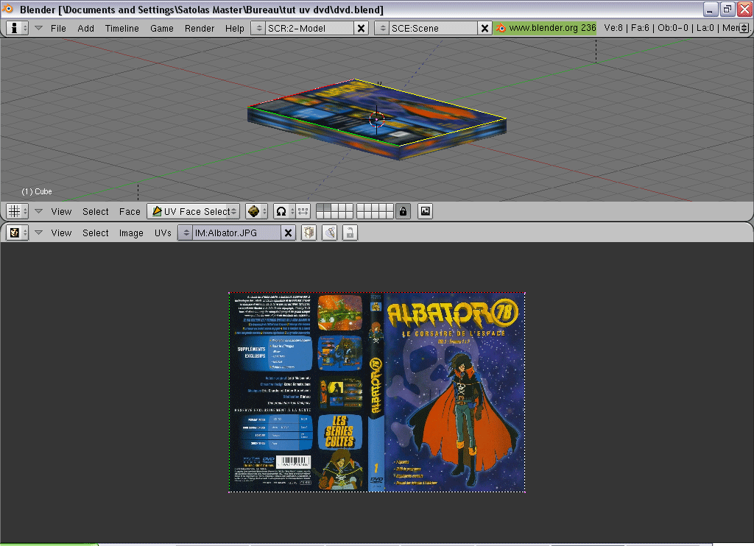Delete SCE:Scene with its X button

(x=485, y=29)
